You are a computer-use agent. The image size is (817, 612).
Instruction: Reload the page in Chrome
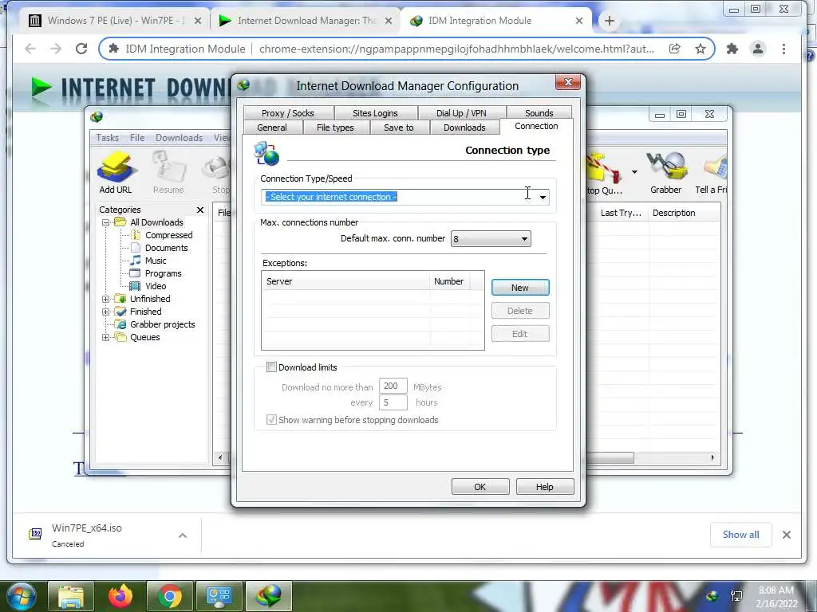coord(81,49)
